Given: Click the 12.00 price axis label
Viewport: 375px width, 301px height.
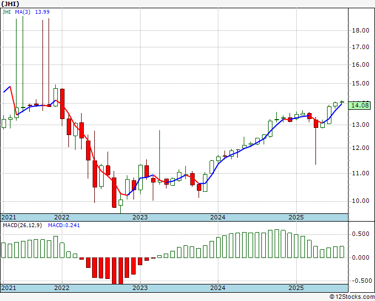Looking at the screenshot, I should [361, 148].
